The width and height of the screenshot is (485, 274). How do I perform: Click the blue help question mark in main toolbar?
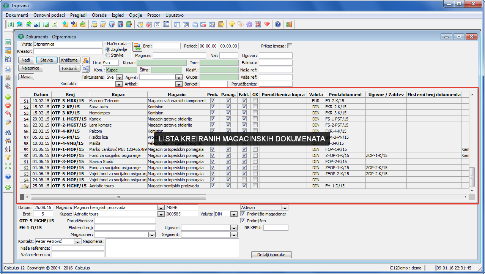click(x=278, y=25)
